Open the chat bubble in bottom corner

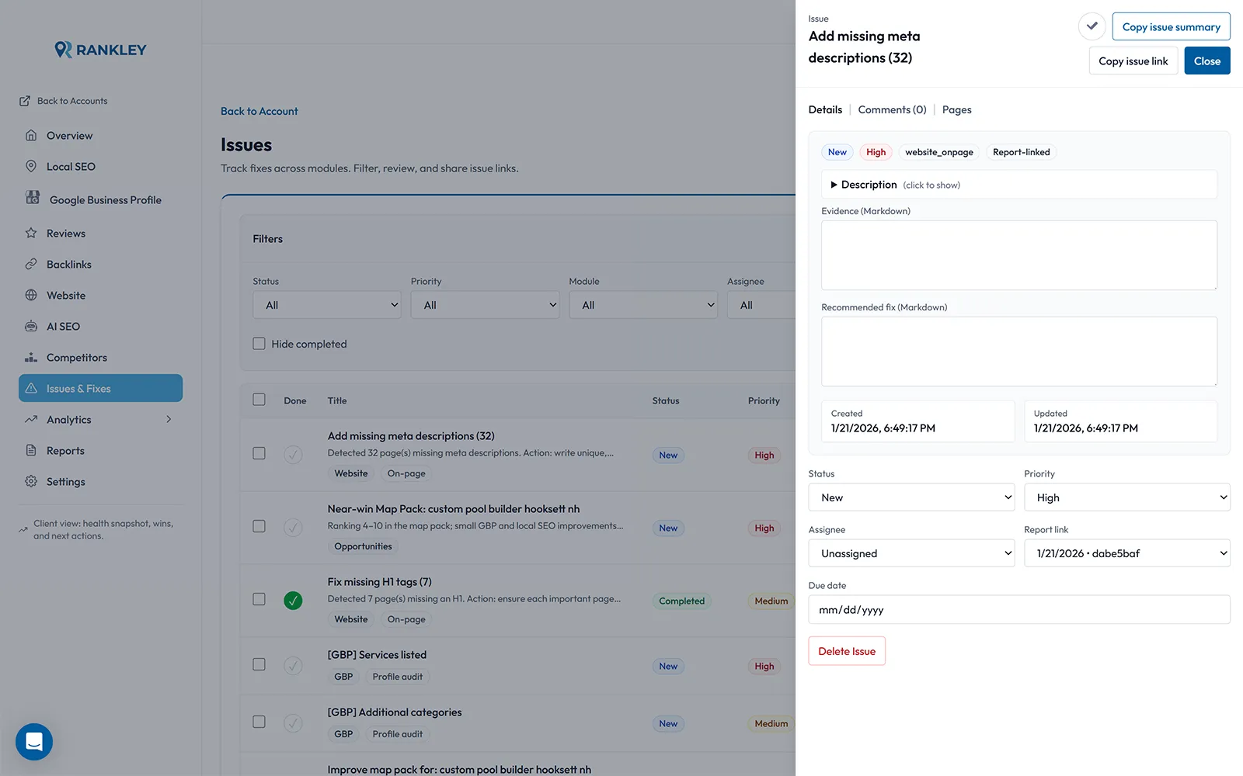click(x=33, y=742)
